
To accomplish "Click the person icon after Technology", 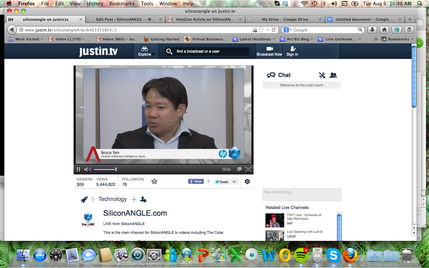I will click(143, 199).
